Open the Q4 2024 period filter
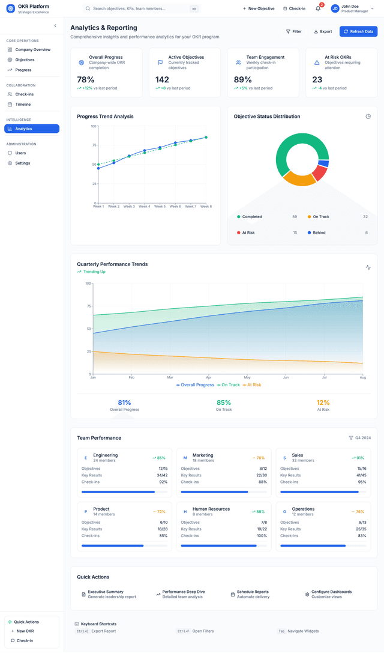This screenshot has height=653, width=384. (x=359, y=438)
